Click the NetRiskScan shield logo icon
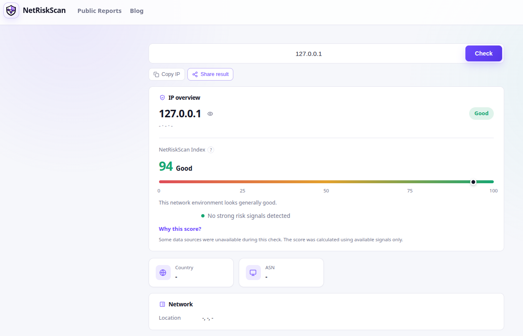 [x=11, y=10]
